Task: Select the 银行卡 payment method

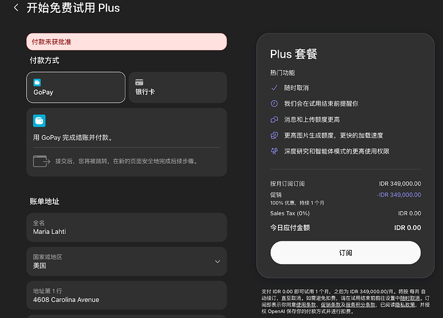Action: (x=178, y=87)
